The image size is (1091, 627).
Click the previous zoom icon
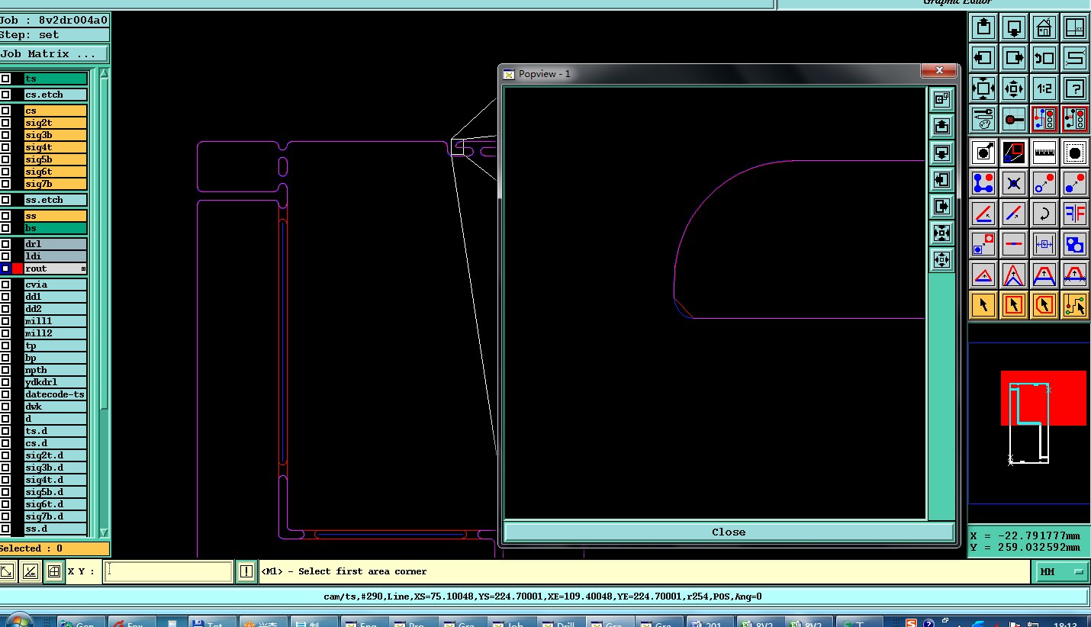click(x=1044, y=58)
